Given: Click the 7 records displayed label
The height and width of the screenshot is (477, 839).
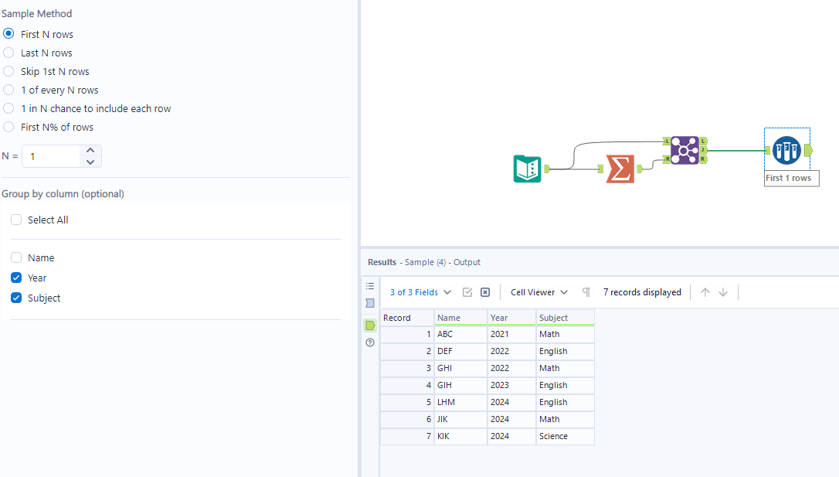Looking at the screenshot, I should point(642,292).
